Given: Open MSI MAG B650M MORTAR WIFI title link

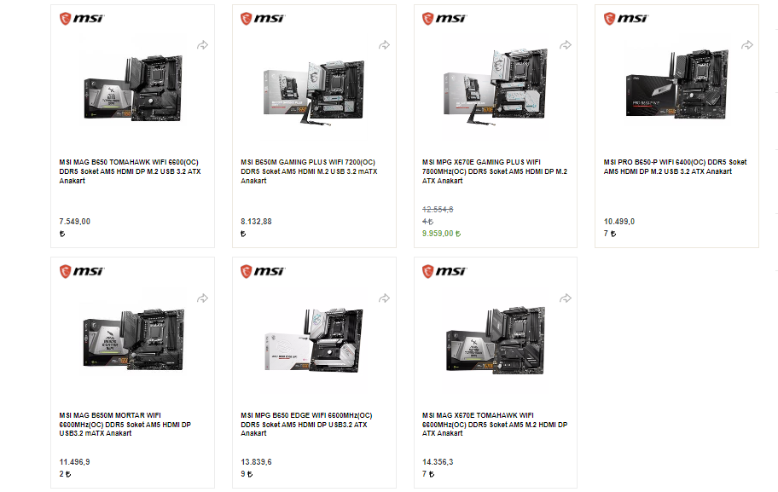Looking at the screenshot, I should coord(125,424).
